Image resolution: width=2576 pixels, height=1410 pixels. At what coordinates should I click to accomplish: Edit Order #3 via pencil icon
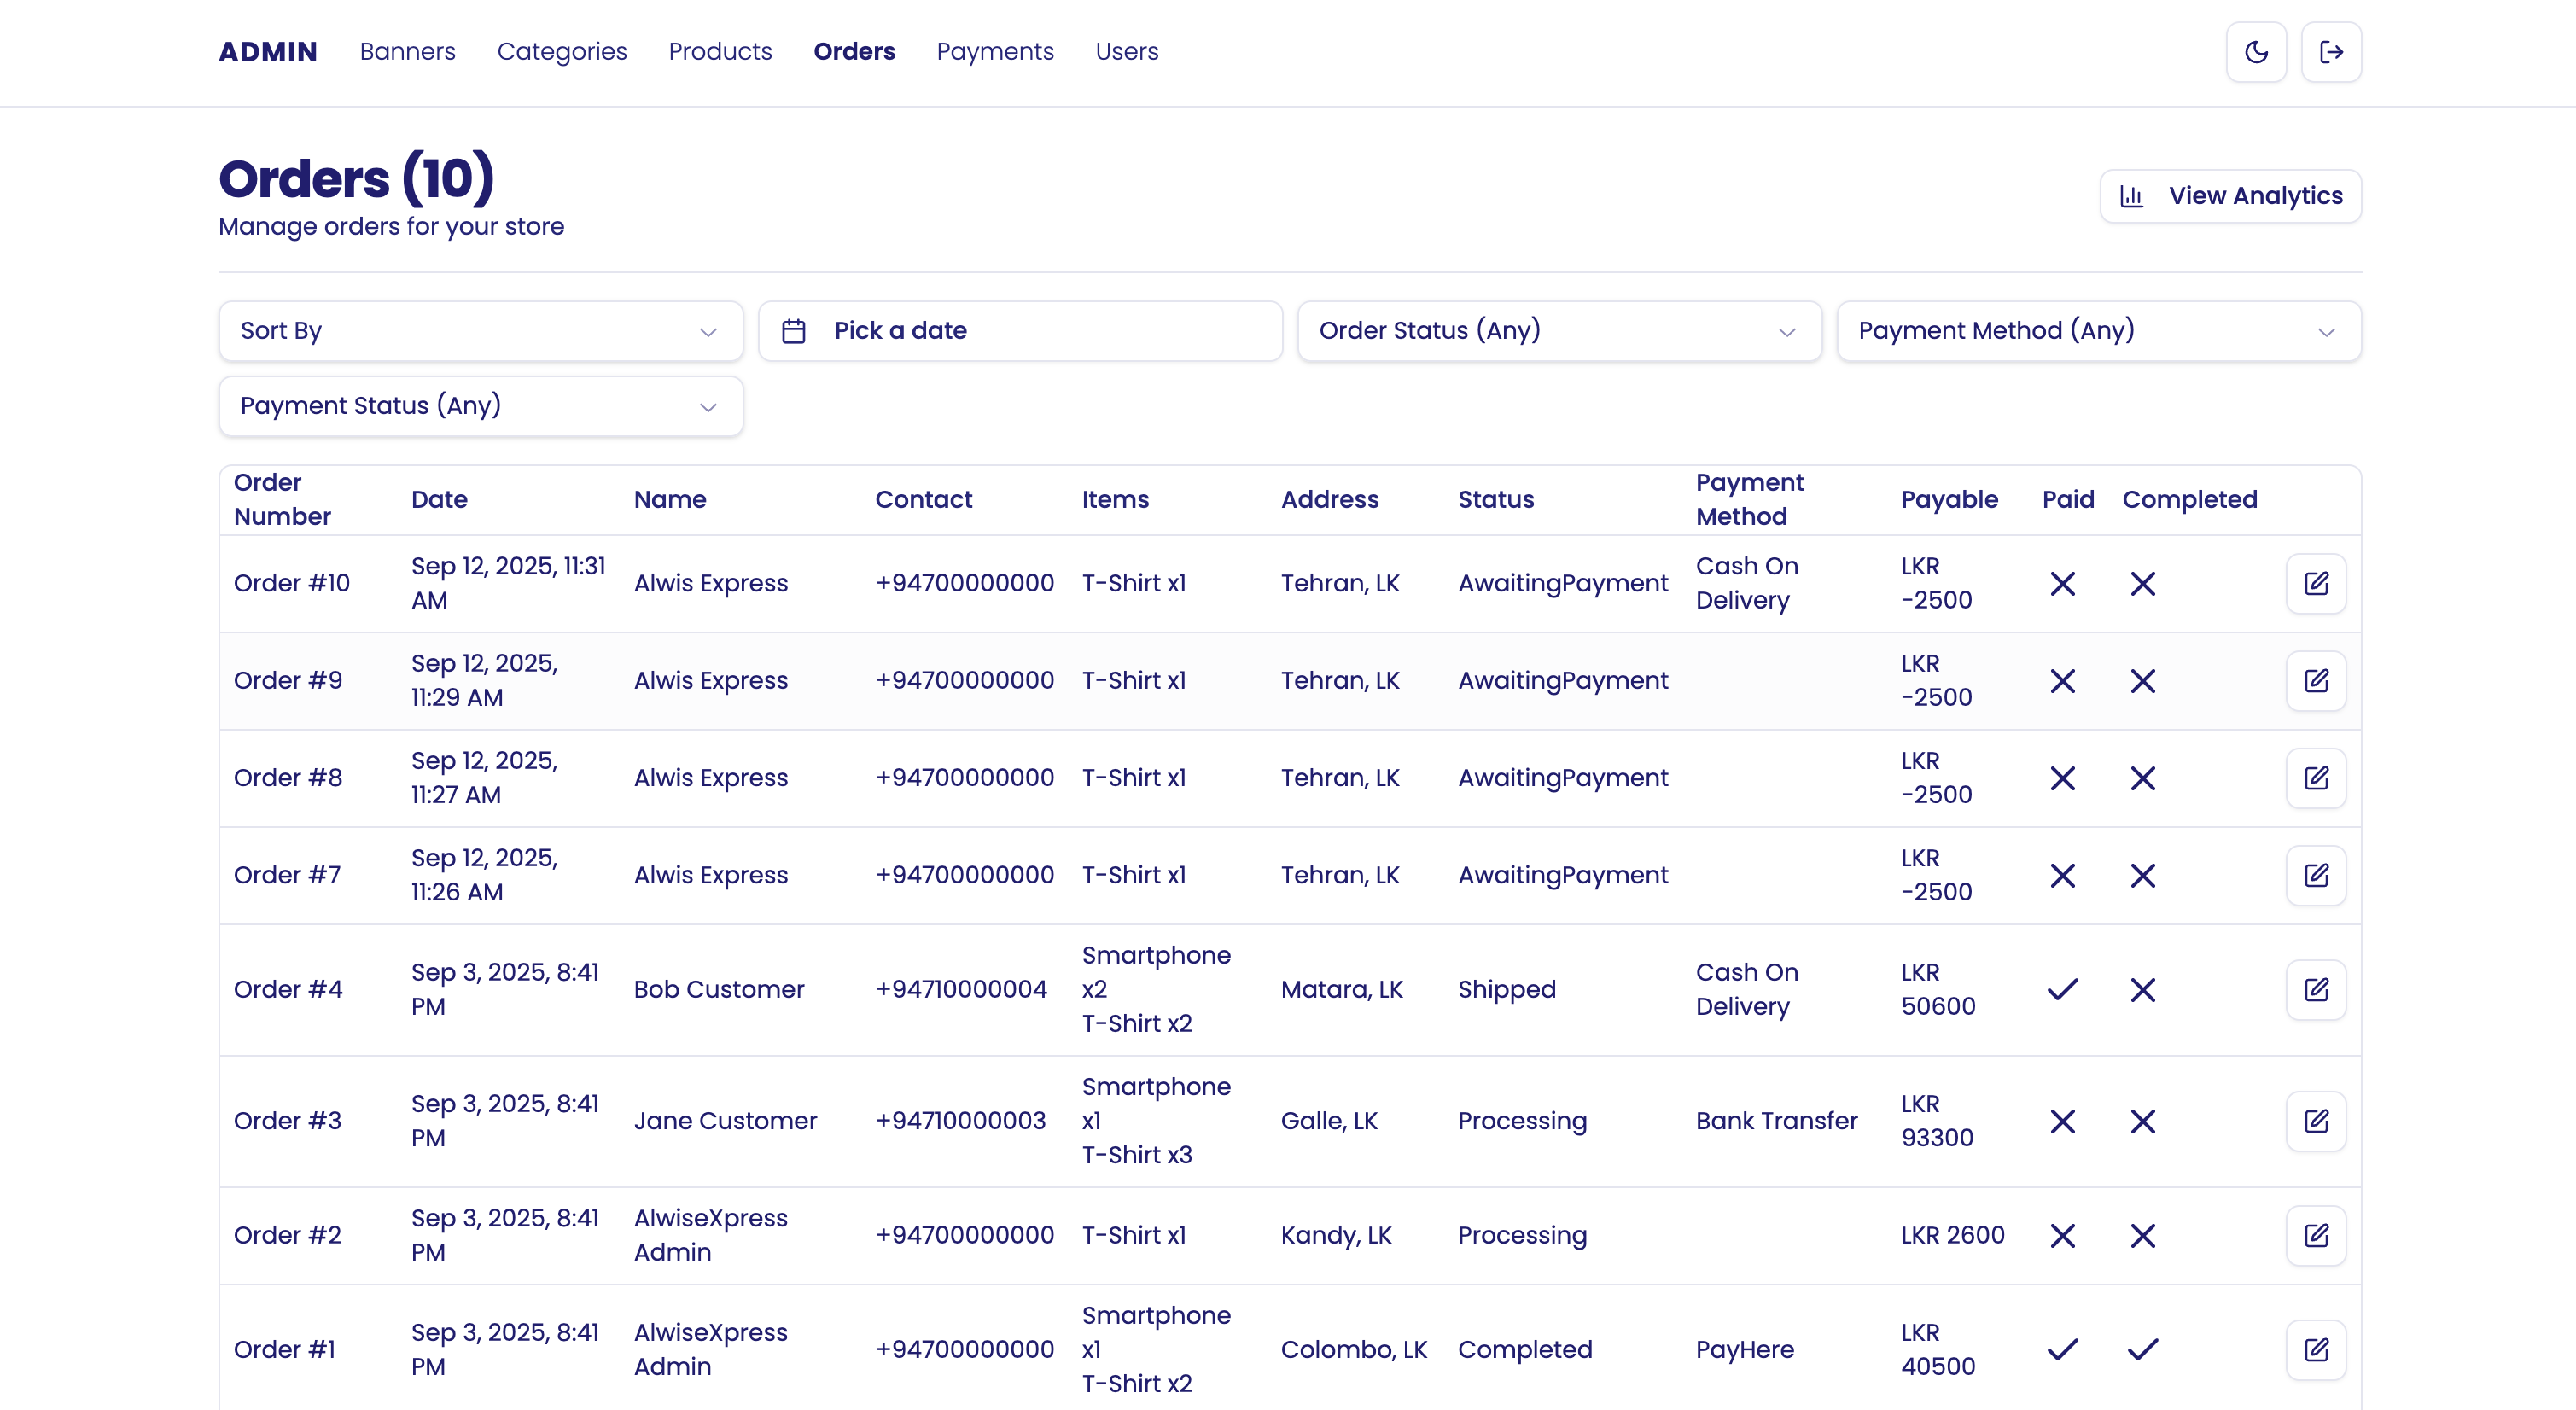click(x=2316, y=1120)
